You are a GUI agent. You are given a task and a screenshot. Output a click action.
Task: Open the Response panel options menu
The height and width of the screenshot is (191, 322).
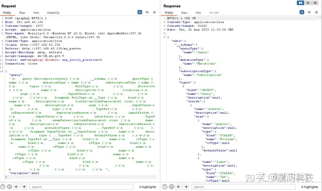(x=317, y=12)
